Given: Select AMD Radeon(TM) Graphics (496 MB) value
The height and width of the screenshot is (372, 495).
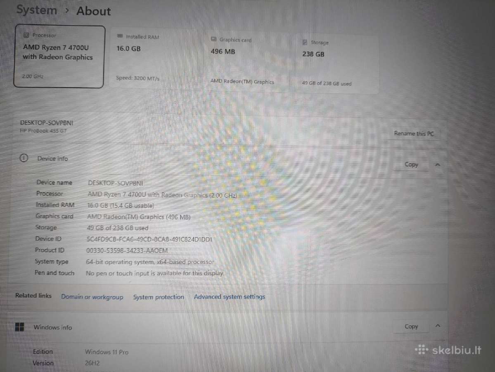Looking at the screenshot, I should tap(139, 217).
